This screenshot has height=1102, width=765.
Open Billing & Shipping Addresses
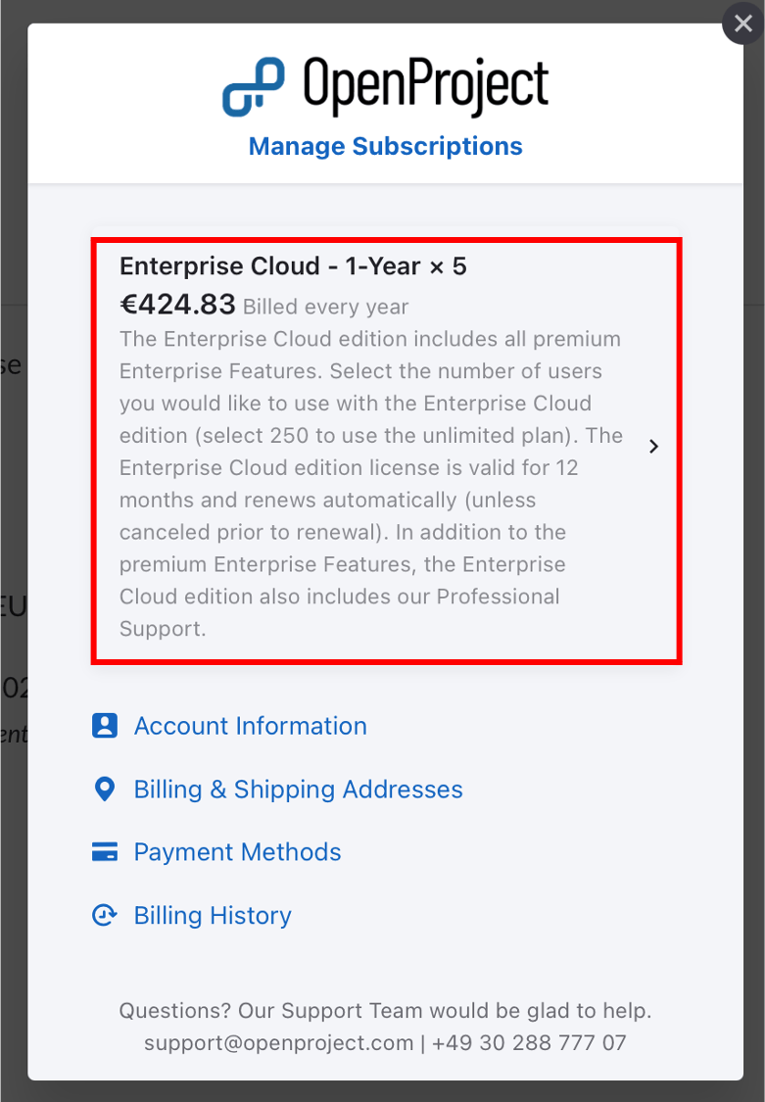pyautogui.click(x=298, y=790)
